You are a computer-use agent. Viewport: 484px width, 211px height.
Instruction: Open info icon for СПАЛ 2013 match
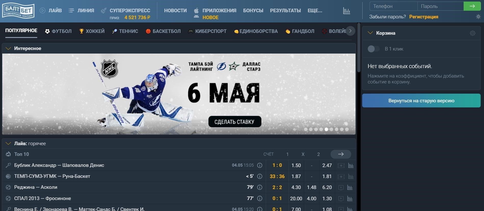(x=260, y=198)
